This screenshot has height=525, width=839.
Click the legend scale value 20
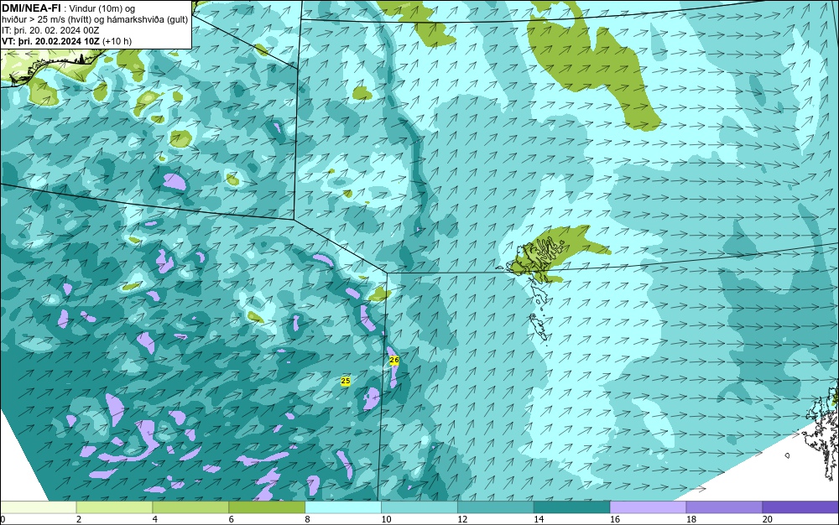[768, 519]
